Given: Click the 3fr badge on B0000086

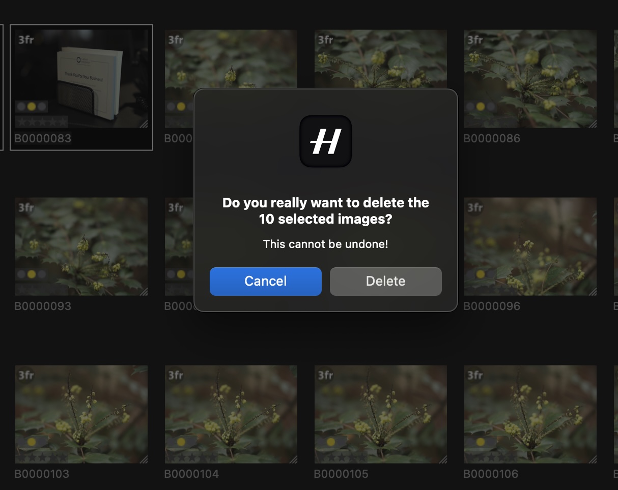Looking at the screenshot, I should pyautogui.click(x=475, y=40).
